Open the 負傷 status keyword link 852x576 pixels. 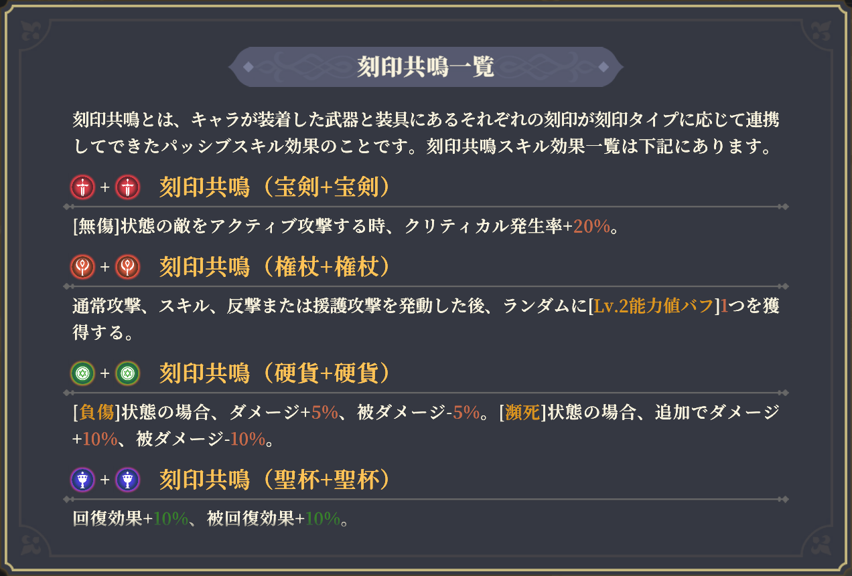[96, 413]
